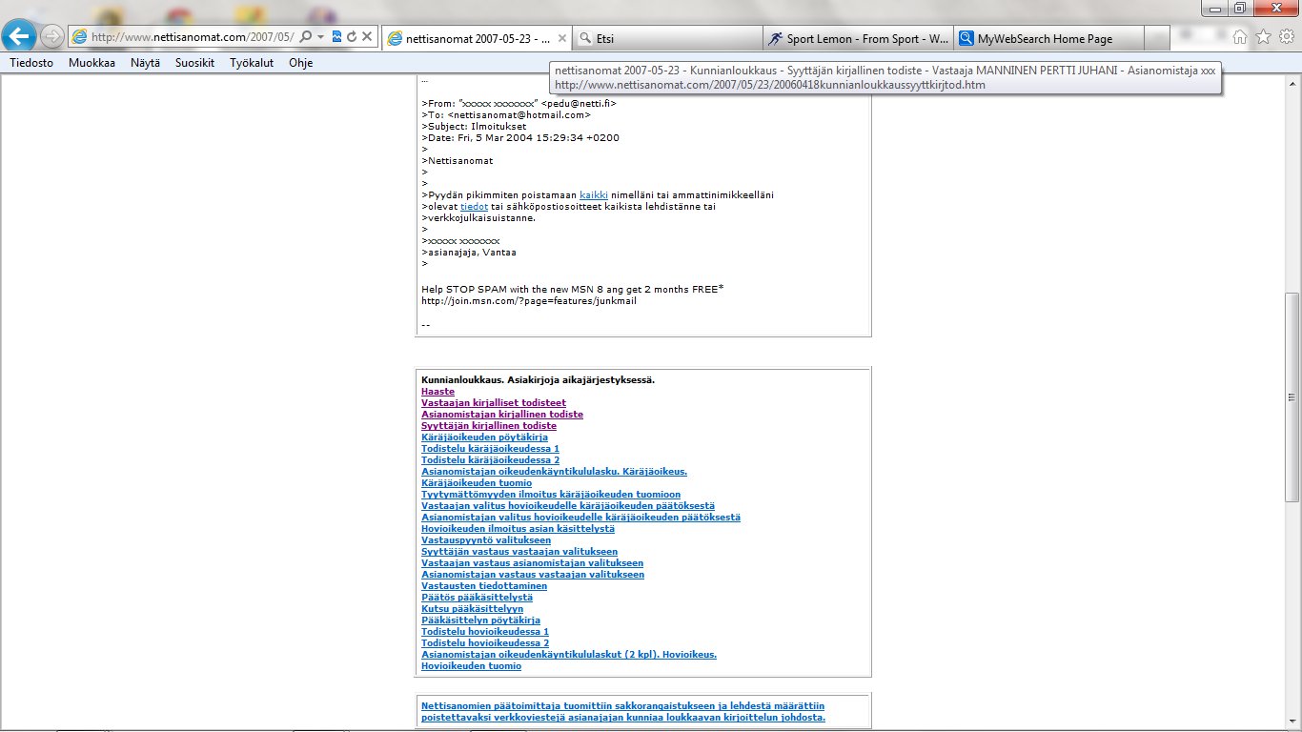Open the Tools gear icon
This screenshot has width=1302, height=732.
click(x=1286, y=36)
